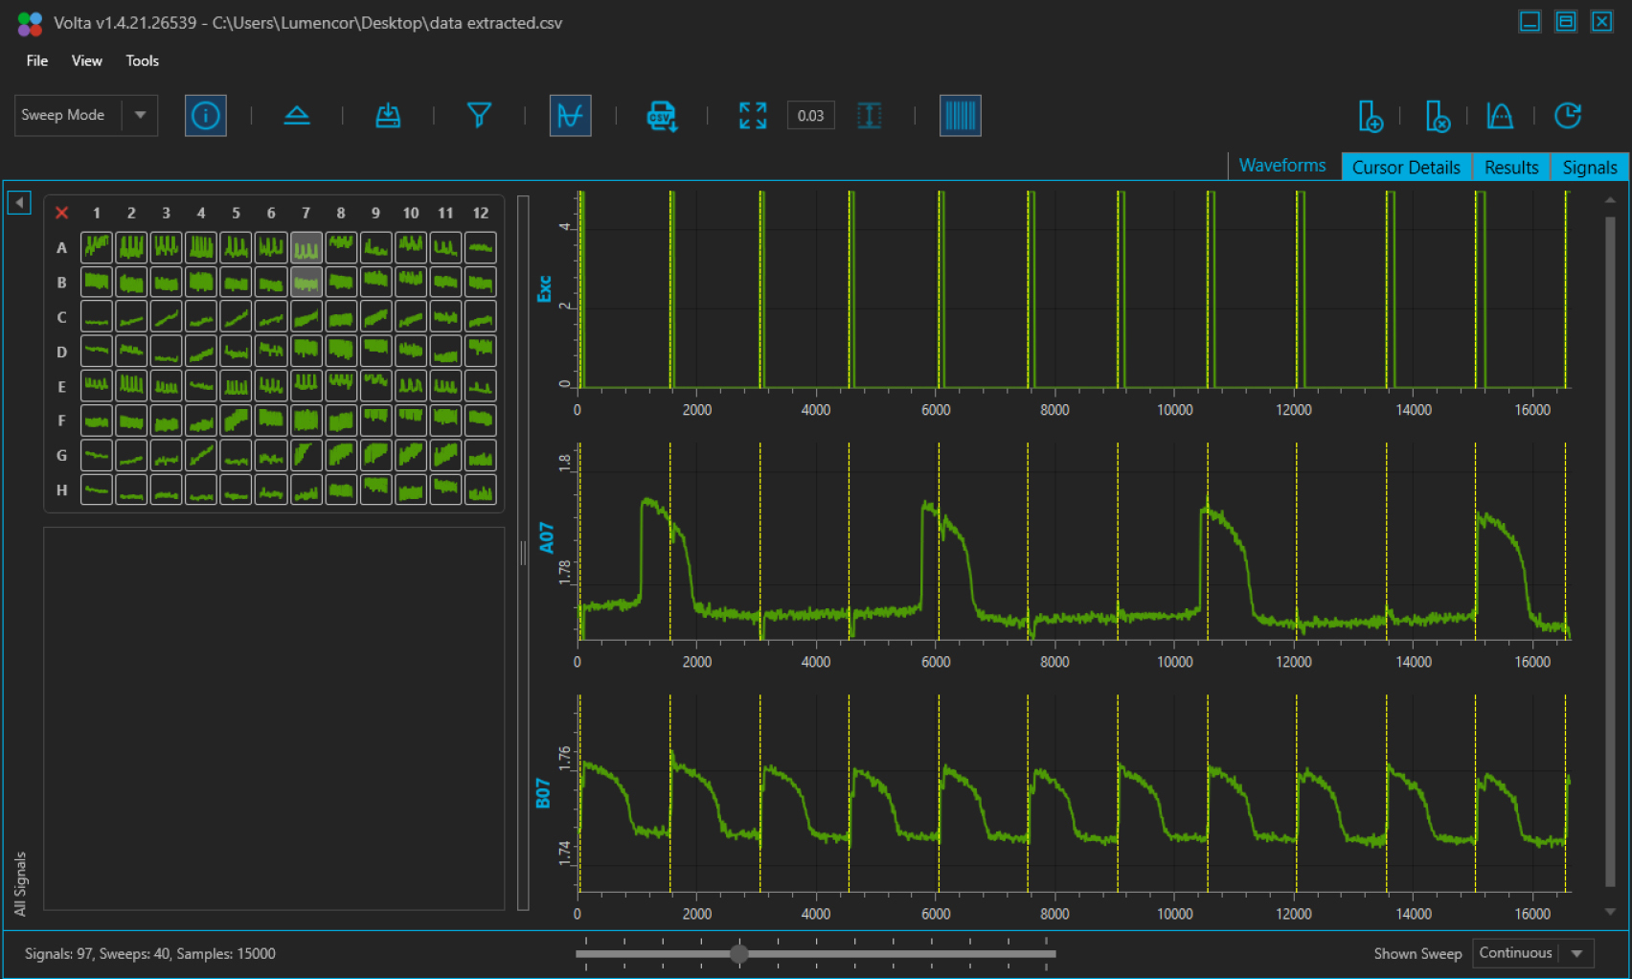Switch to the Results tab
Viewport: 1632px width, 979px height.
(x=1510, y=167)
